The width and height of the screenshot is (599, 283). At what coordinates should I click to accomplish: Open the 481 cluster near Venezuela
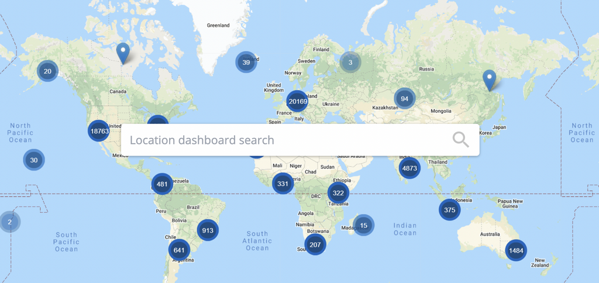pyautogui.click(x=162, y=184)
